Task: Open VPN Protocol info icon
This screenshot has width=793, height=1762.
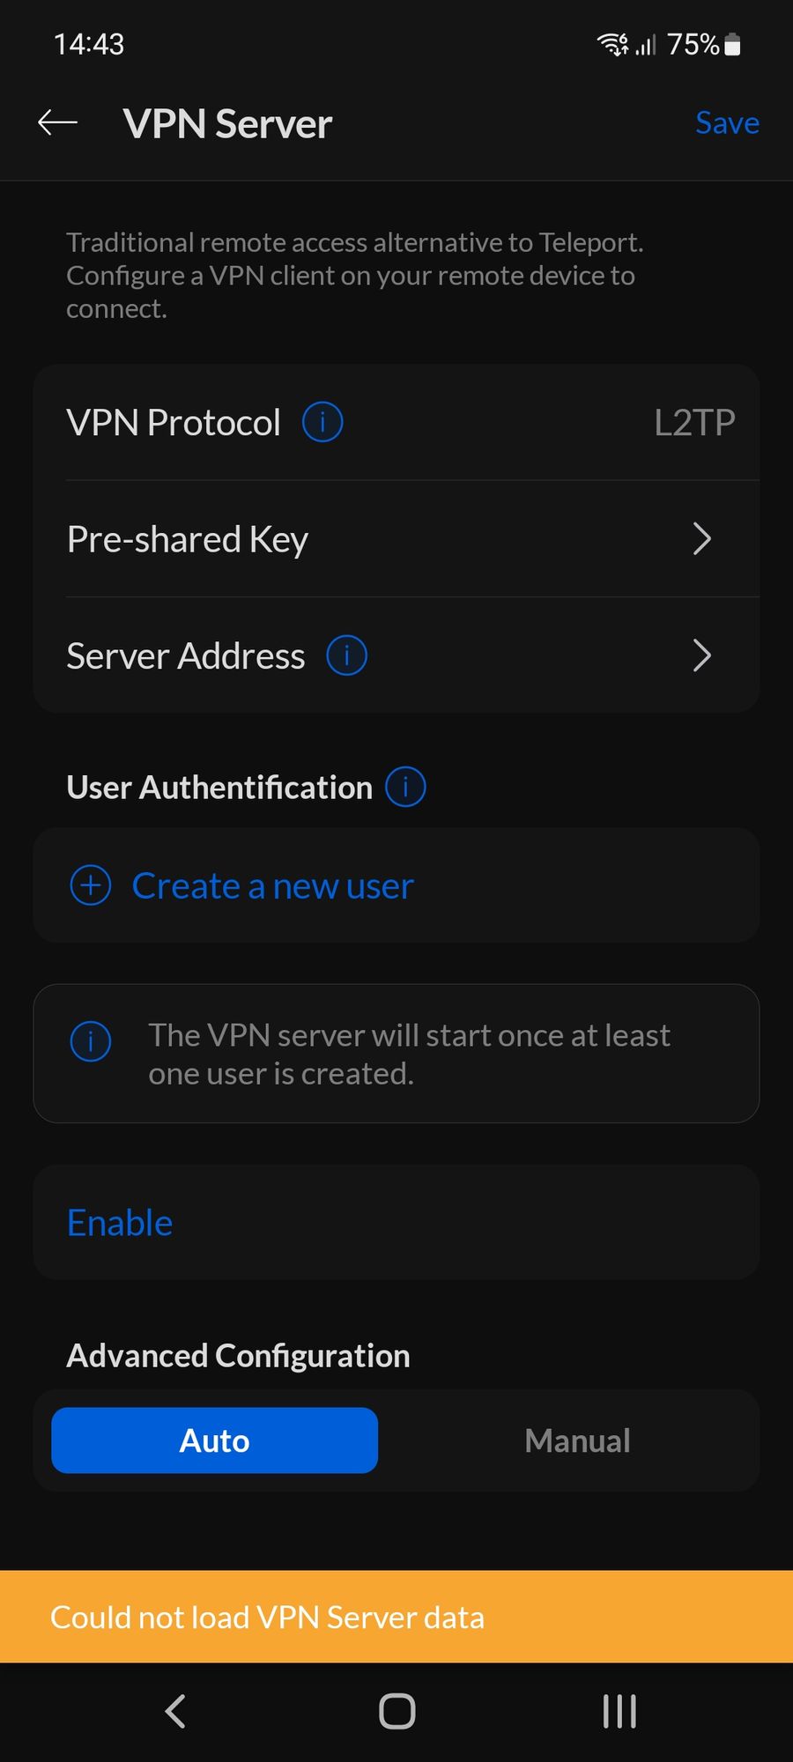Action: pyautogui.click(x=322, y=422)
